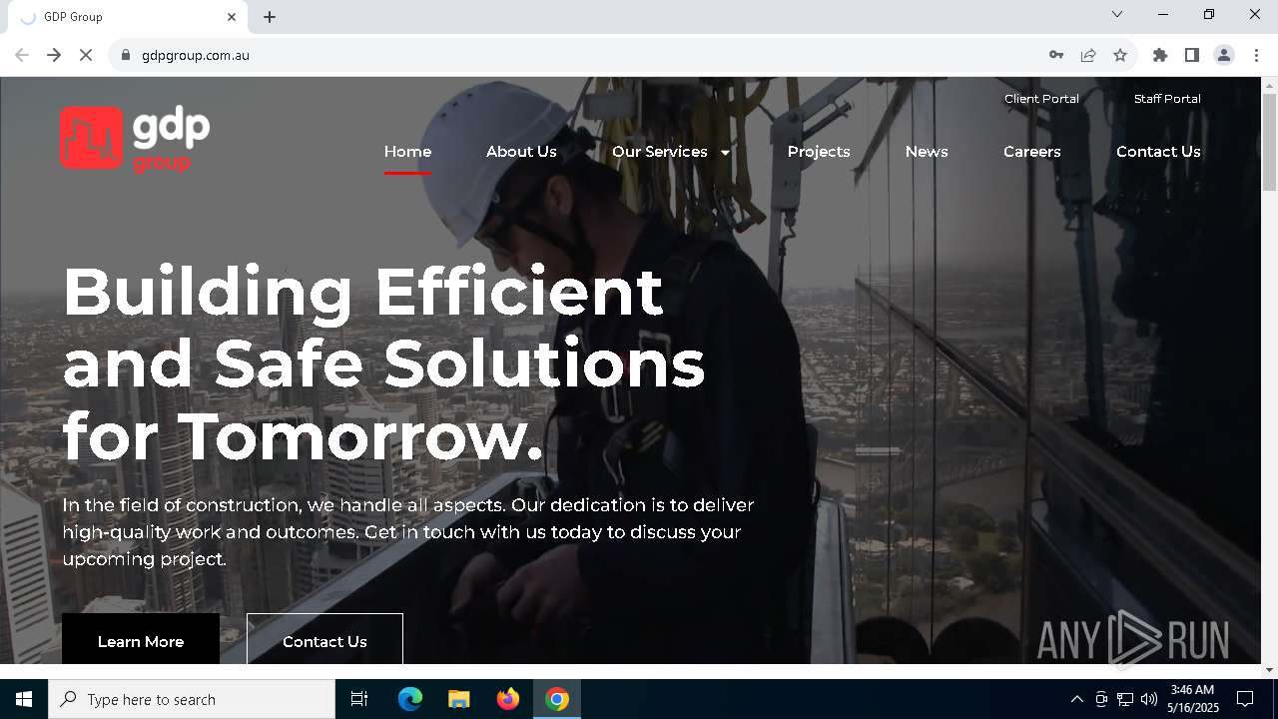1278x719 pixels.
Task: Open the notifications action center
Action: point(1245,699)
